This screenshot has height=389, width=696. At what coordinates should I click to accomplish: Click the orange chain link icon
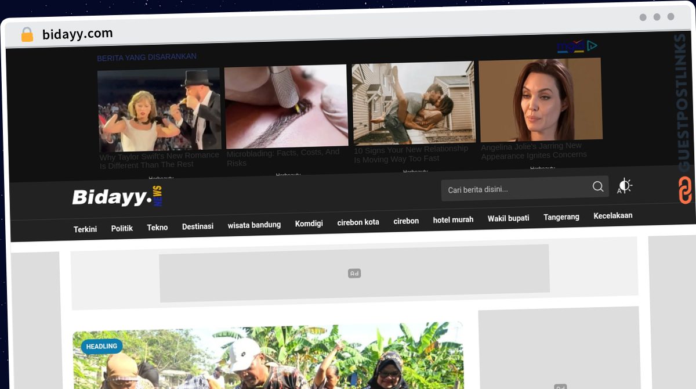pos(685,190)
